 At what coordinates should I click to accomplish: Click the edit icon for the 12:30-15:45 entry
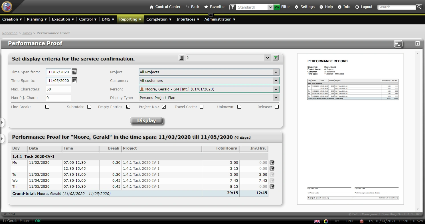tap(272, 169)
